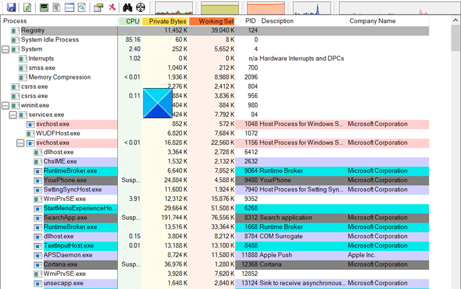The height and width of the screenshot is (289, 461).
Task: Collapse the svchost.exe node with PID 1156
Action: pyautogui.click(x=21, y=143)
